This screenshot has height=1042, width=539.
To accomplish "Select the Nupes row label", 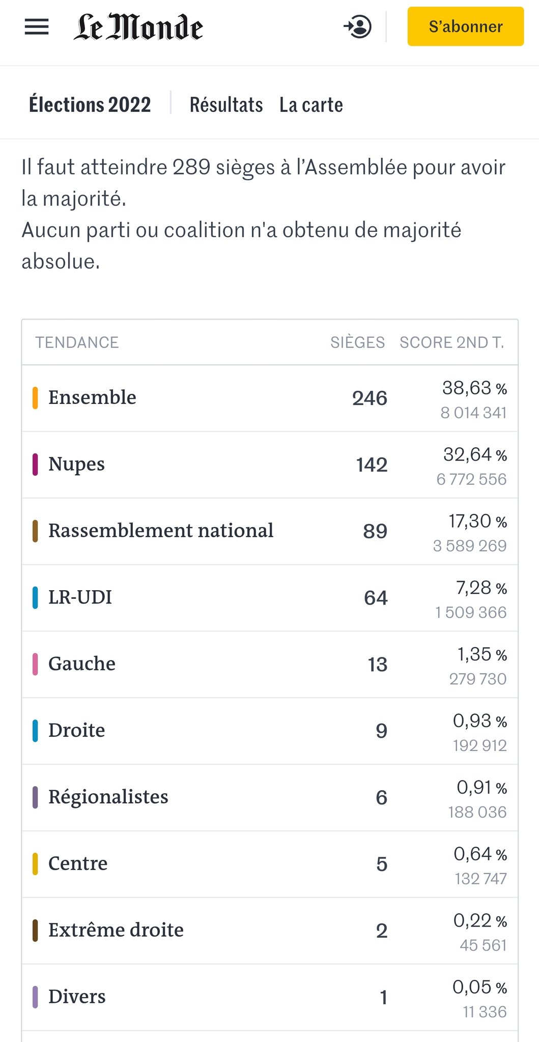I will click(x=76, y=464).
